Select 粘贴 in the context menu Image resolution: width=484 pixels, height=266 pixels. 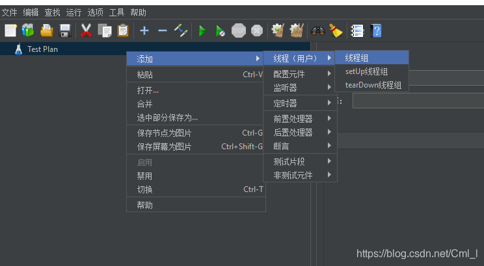tap(196, 75)
